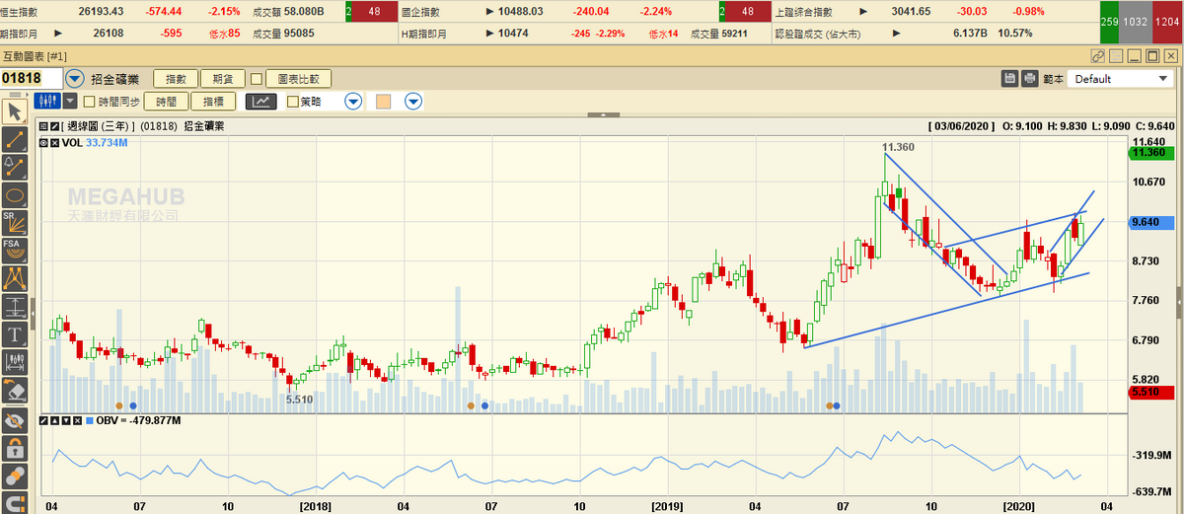Move OBV panel up with triangle icon
Viewport: 1184px width, 514px height.
54,420
